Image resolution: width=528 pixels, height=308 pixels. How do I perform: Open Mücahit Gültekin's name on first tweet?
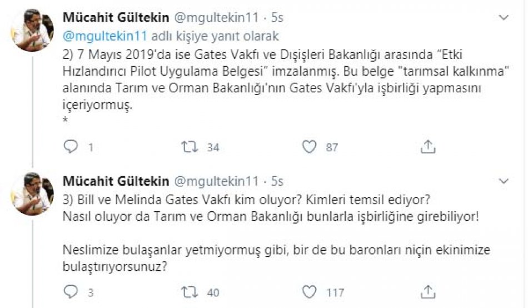click(116, 18)
